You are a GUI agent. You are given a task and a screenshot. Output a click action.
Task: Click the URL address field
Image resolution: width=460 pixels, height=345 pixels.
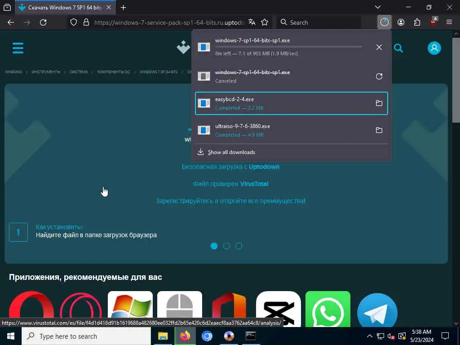(x=169, y=22)
